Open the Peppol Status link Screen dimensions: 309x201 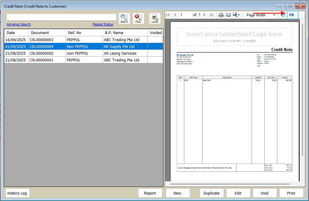tap(103, 24)
